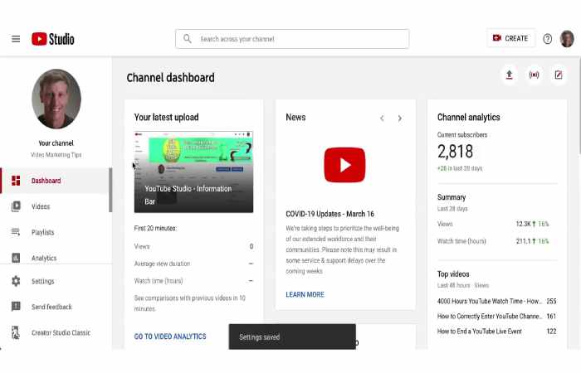The image size is (581, 373).
Task: Go to next news item chevron
Action: (399, 119)
